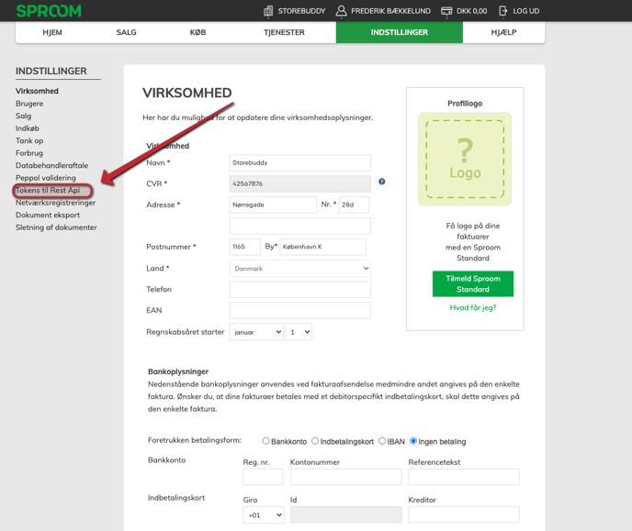The width and height of the screenshot is (632, 531).
Task: Open Tank op in settings sidebar
Action: pyautogui.click(x=29, y=141)
